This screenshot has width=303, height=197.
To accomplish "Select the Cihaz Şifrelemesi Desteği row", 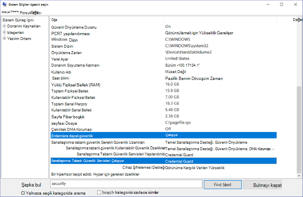I will [164, 168].
